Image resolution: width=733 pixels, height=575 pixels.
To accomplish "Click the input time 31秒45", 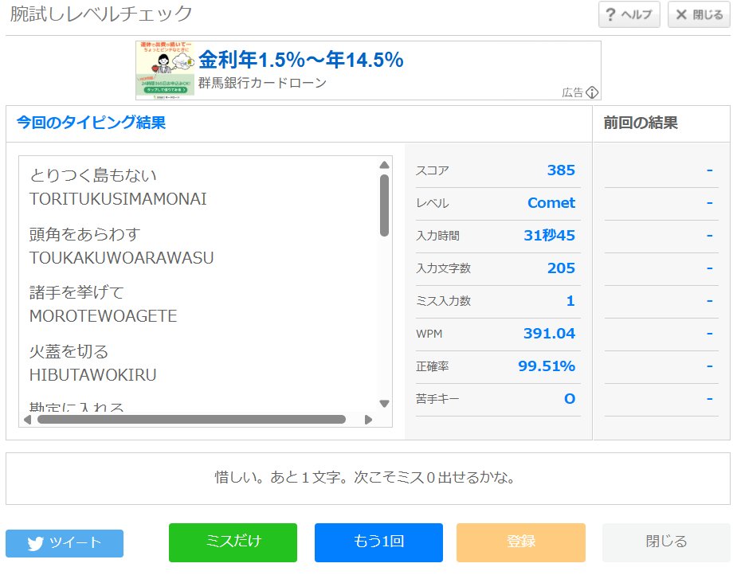I will tap(549, 236).
